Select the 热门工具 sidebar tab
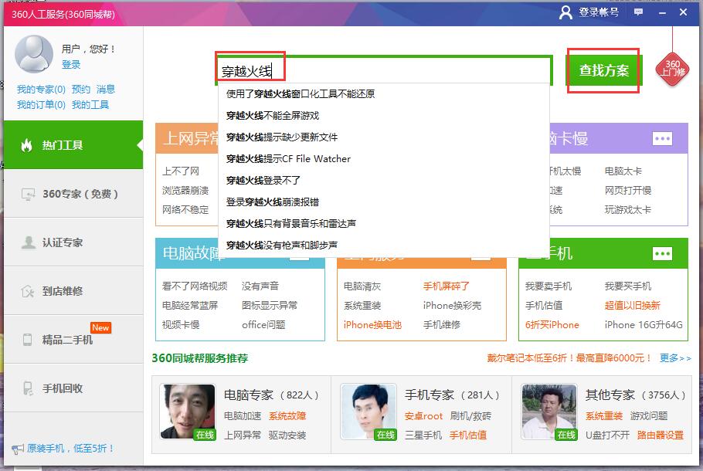 coord(73,144)
